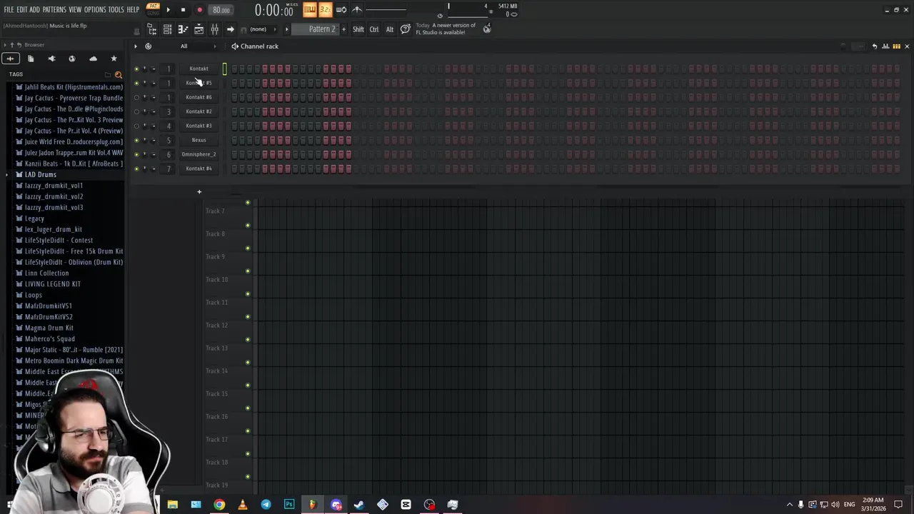Select the star favorites browser tab icon

click(x=114, y=59)
